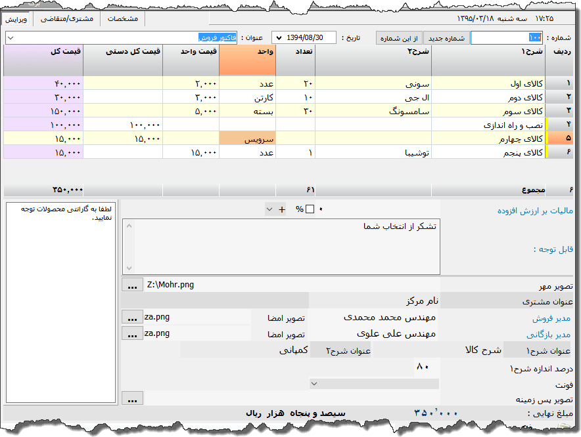Open the font (فونت) dropdown
Viewport: 581px width, 437px height.
pyautogui.click(x=314, y=383)
